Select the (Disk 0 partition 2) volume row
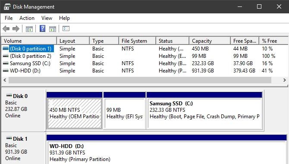Viewport: 289px width, 164px height. pyautogui.click(x=144, y=56)
